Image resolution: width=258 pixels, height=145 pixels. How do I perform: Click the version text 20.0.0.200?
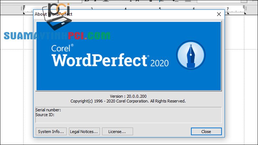click(136, 96)
